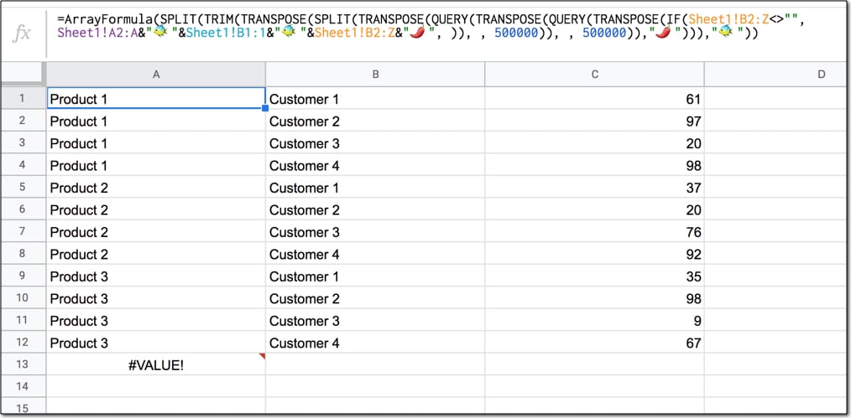The image size is (851, 418).
Task: Click Product 1 in row 2
Action: click(79, 121)
